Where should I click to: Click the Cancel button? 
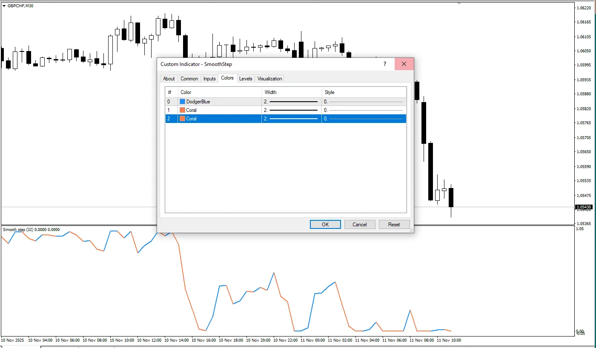click(360, 225)
